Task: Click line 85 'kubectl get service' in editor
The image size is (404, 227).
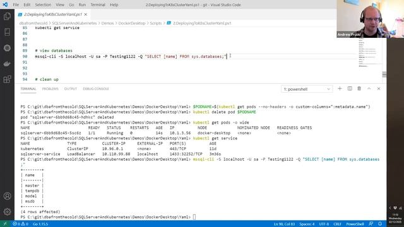Action: [x=57, y=28]
